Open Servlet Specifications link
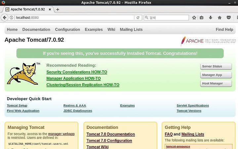The height and width of the screenshot is (149, 238). coord(193,105)
